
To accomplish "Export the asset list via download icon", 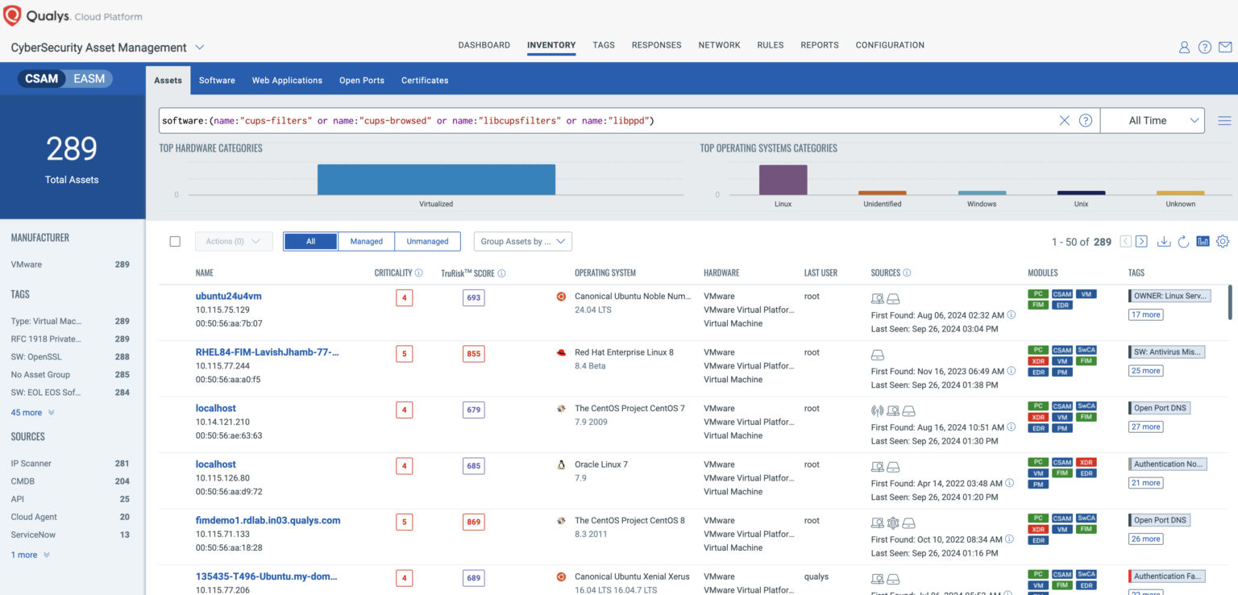I will [1163, 241].
